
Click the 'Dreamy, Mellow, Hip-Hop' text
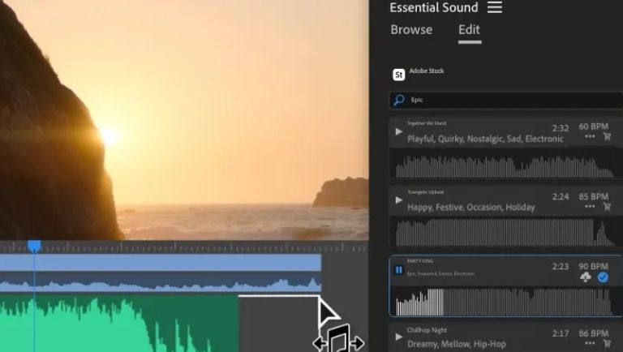tap(457, 344)
